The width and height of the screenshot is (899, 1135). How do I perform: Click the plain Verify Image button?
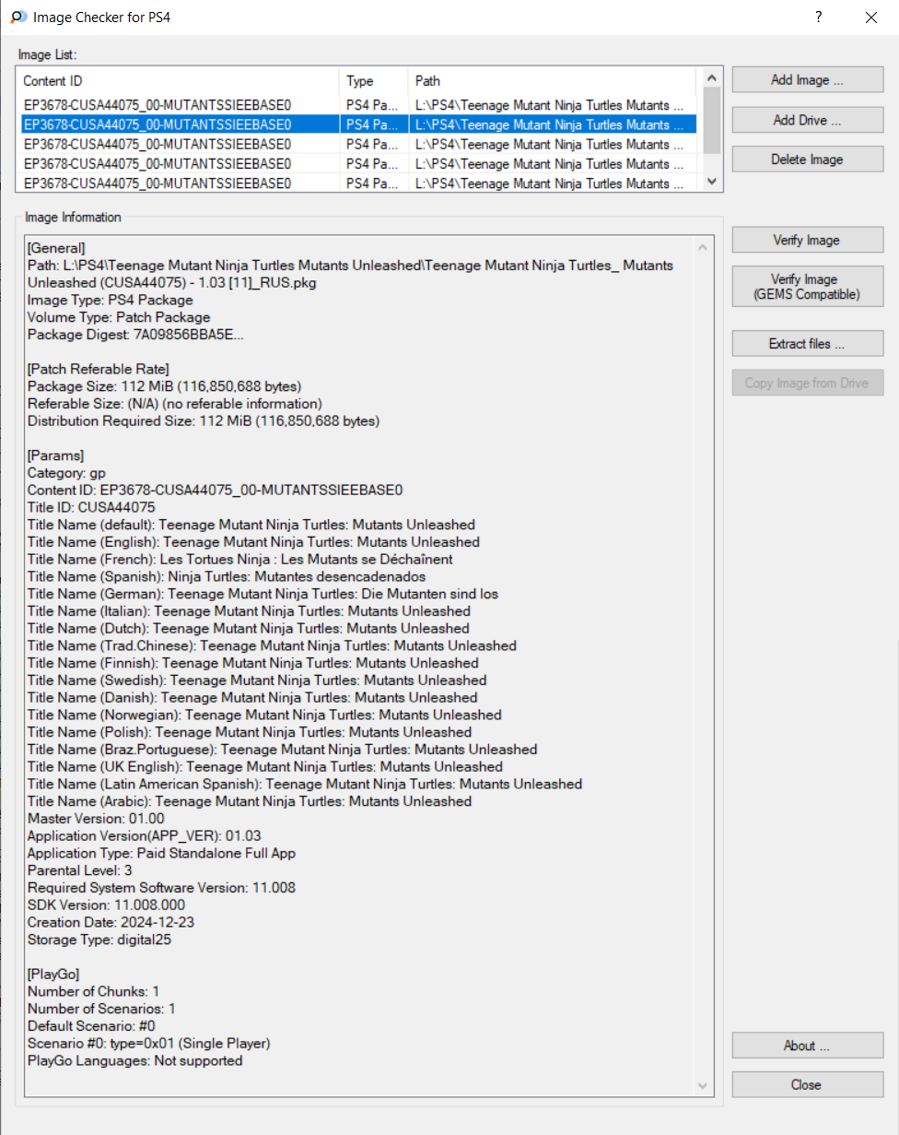click(808, 240)
